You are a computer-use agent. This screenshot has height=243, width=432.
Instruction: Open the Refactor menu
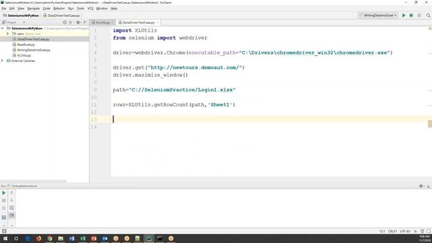pos(59,9)
